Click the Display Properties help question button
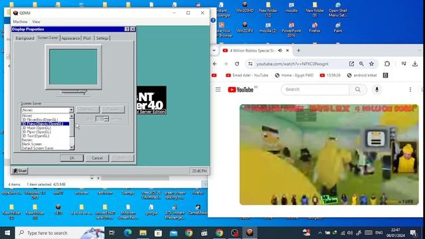 127,29
